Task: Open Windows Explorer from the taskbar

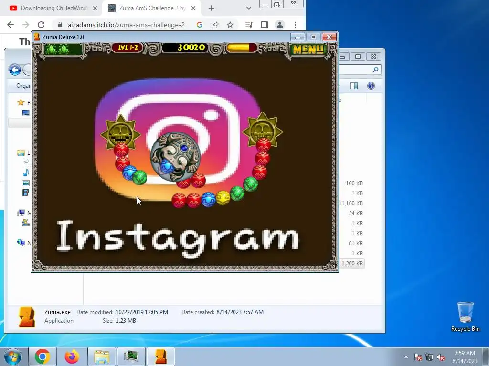Action: (102, 356)
